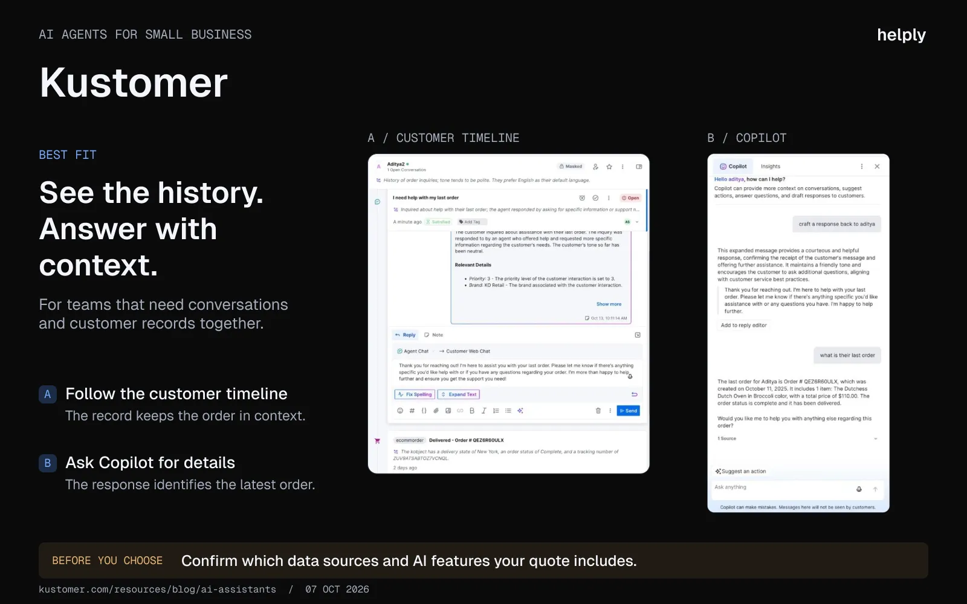This screenshot has height=604, width=967.
Task: Open the conversation Open status dropdown
Action: (x=630, y=198)
